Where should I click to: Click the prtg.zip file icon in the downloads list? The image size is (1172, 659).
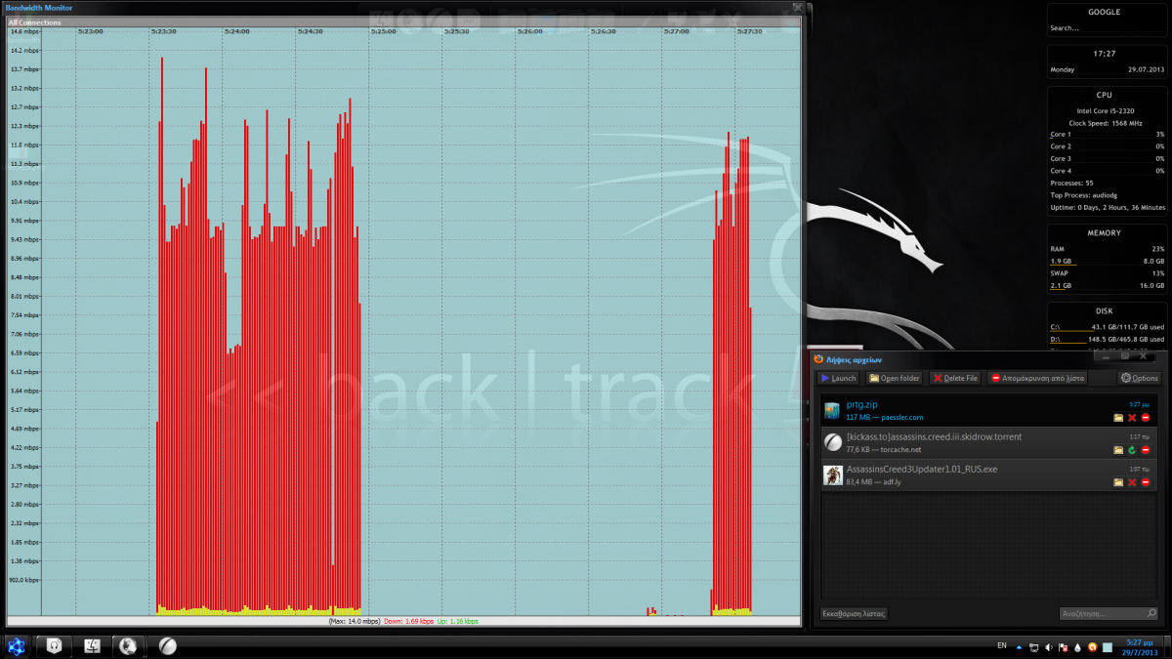[832, 410]
